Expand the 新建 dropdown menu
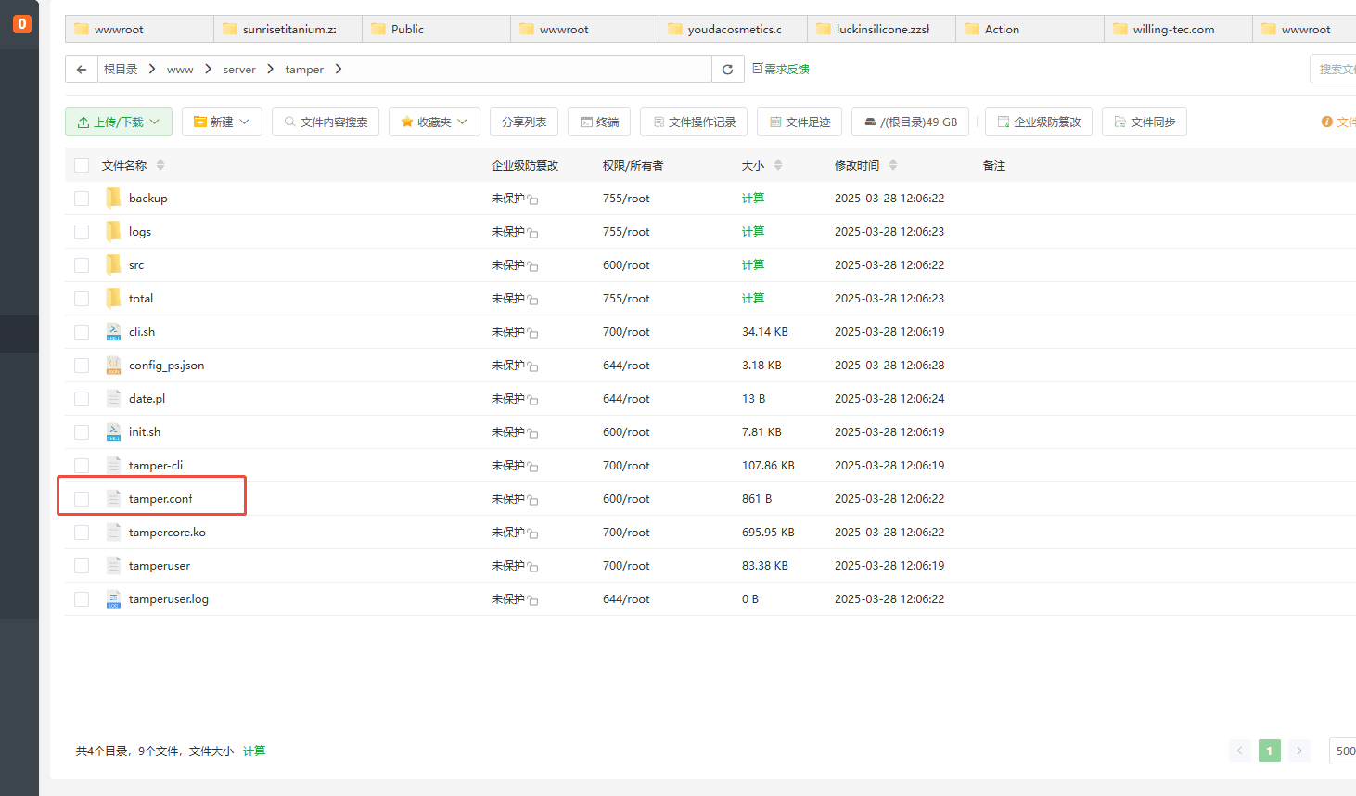The width and height of the screenshot is (1356, 796). 222,122
